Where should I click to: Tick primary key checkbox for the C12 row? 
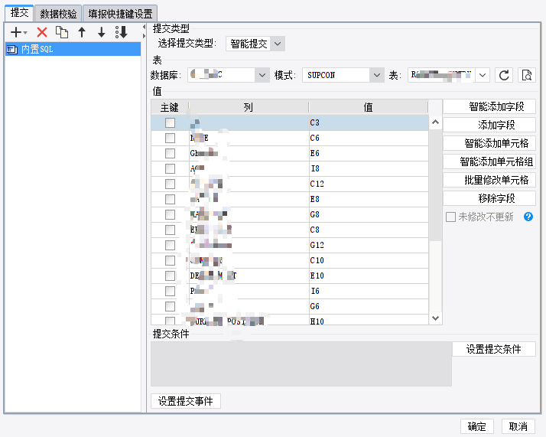[x=170, y=184]
